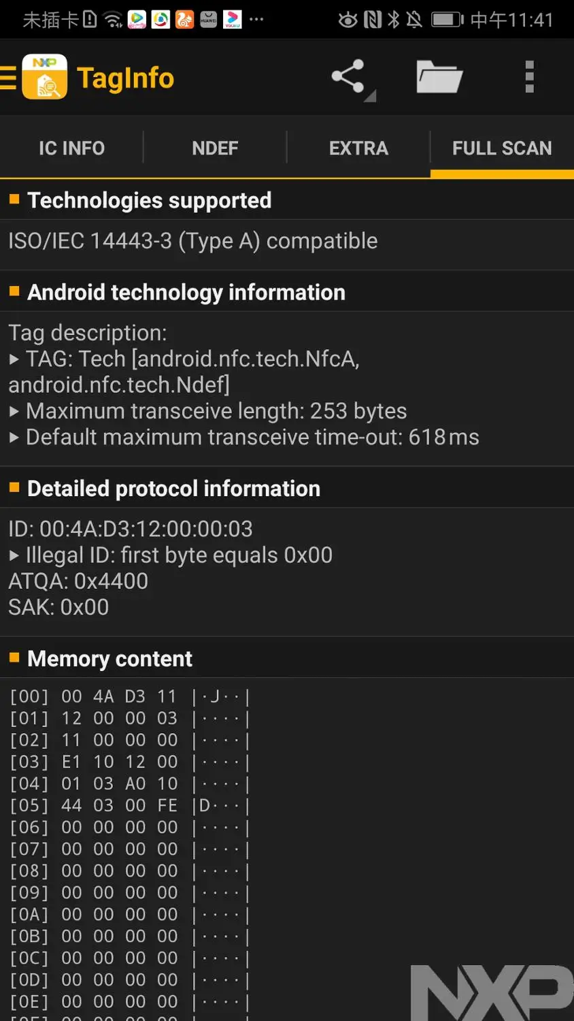The width and height of the screenshot is (574, 1021).
Task: Expand the TAG Tech description arrow
Action: [14, 359]
